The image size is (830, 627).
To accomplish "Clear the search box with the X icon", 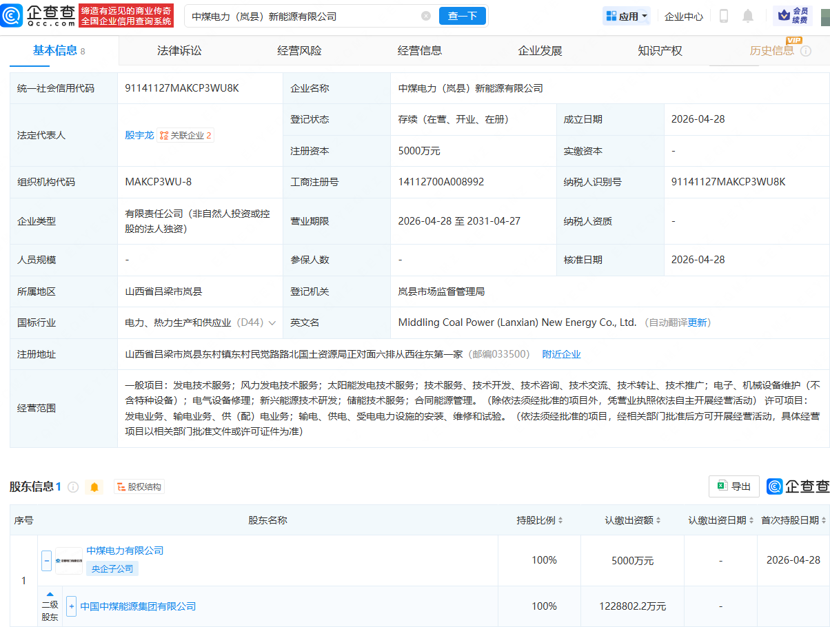I will click(x=426, y=16).
